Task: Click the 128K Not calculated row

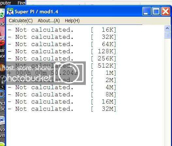Action: (62, 51)
